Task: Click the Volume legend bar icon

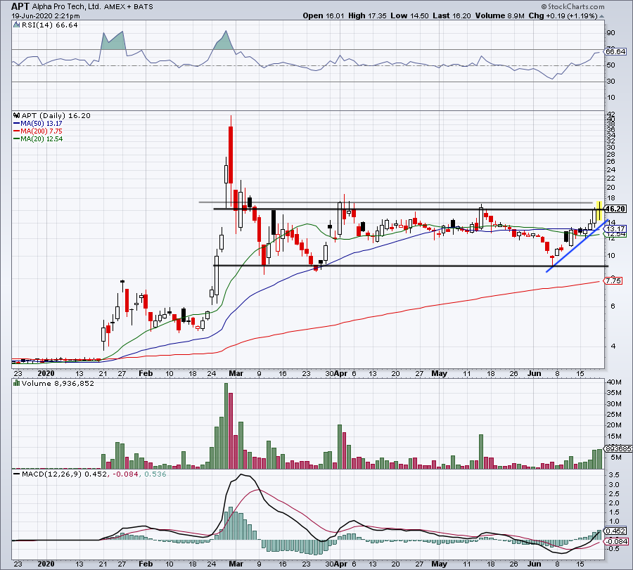Action: click(x=16, y=383)
